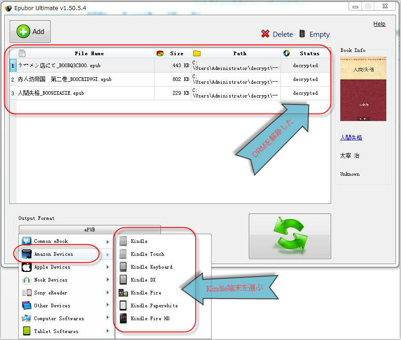Click the author name 太宰 治
The width and height of the screenshot is (401, 340).
[349, 156]
